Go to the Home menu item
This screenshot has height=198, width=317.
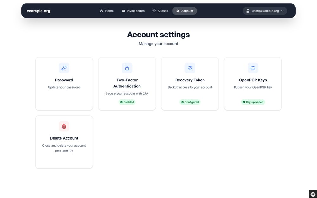107,11
